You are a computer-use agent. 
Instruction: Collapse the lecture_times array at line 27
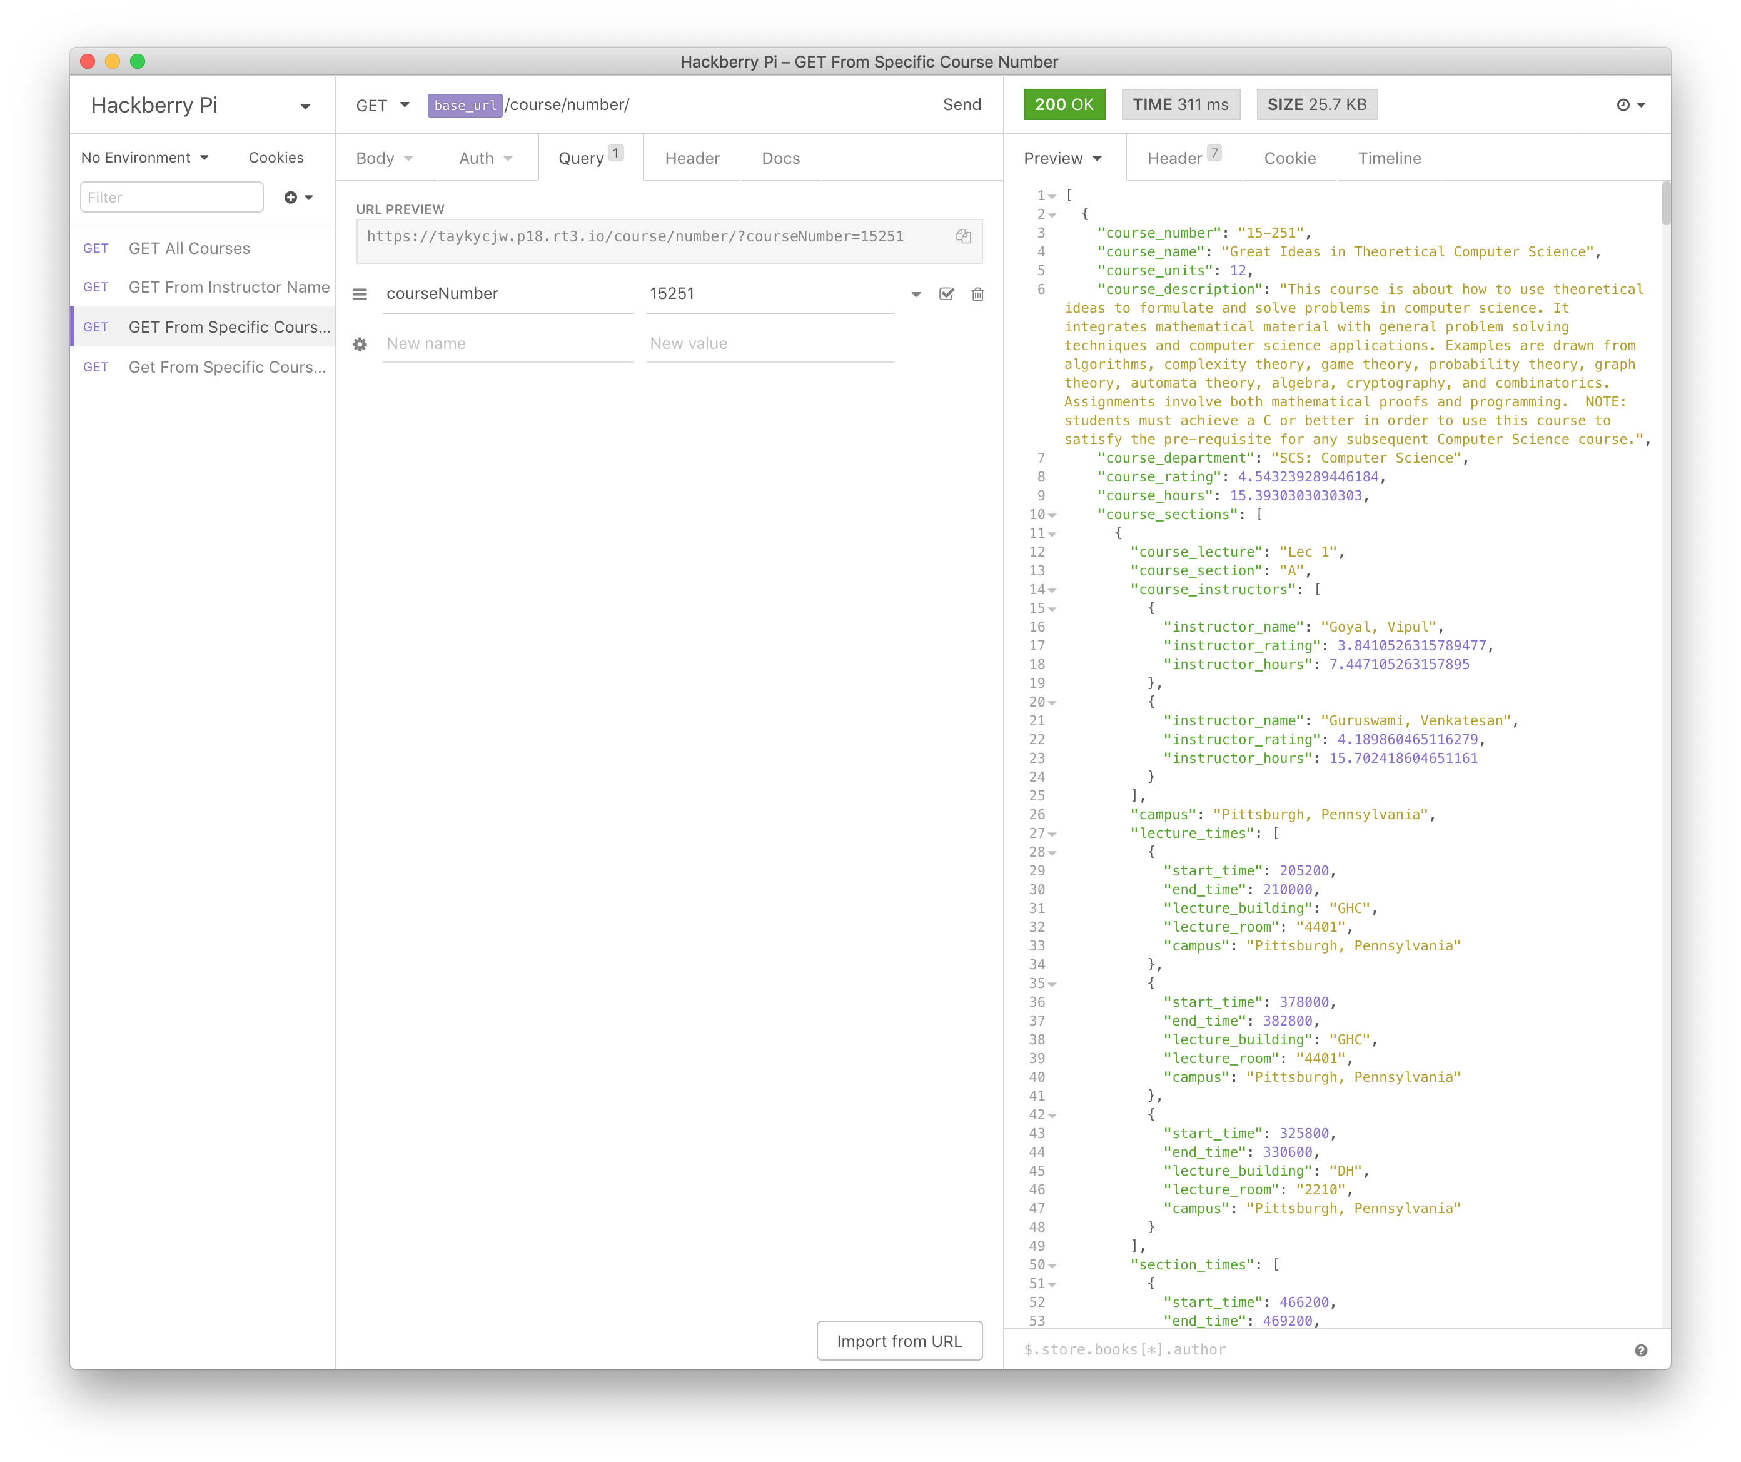click(x=1052, y=835)
